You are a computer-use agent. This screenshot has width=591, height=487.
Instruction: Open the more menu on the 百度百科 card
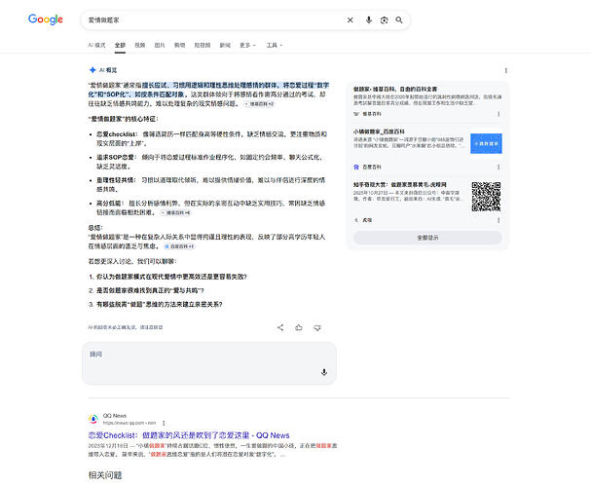coord(499,167)
